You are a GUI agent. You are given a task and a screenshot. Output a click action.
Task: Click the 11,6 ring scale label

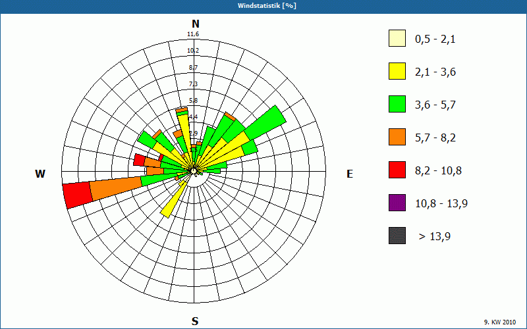[193, 34]
